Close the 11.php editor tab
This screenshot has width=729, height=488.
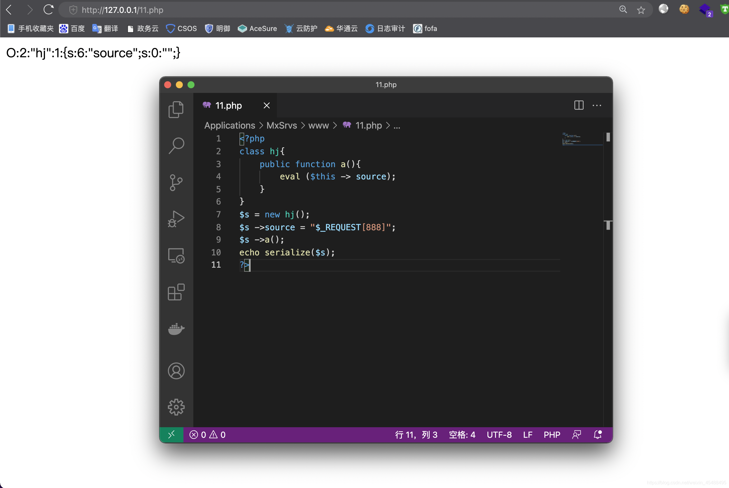pos(267,105)
